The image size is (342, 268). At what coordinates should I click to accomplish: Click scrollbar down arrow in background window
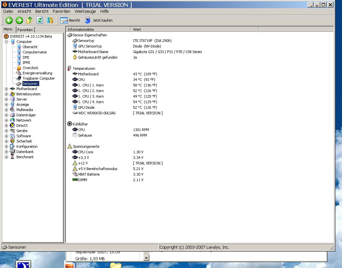click(x=146, y=258)
